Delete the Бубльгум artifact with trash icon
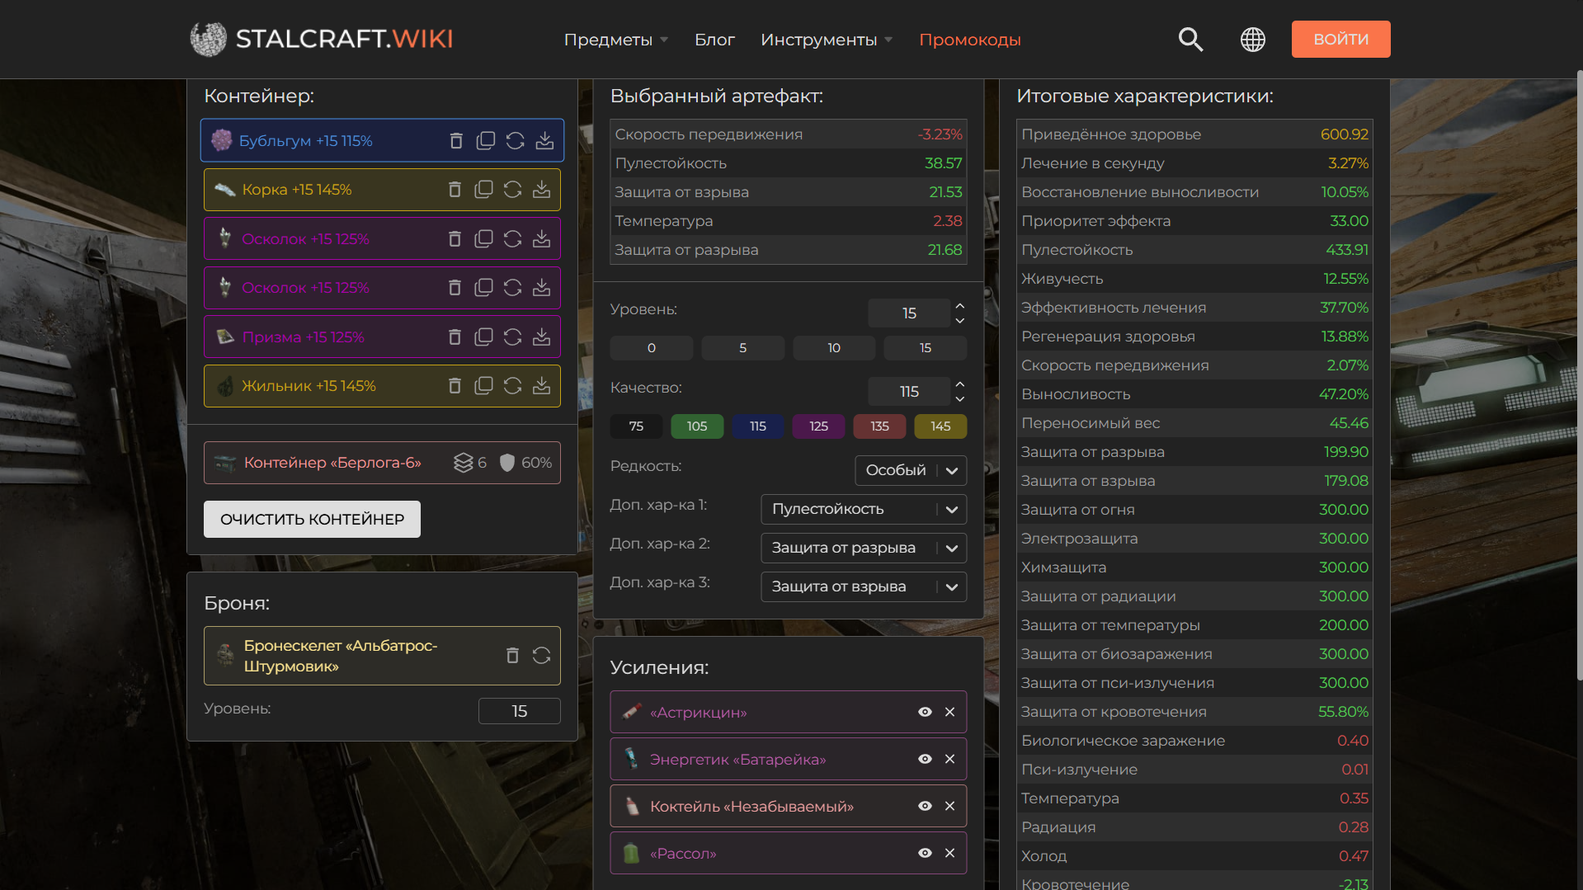 pyautogui.click(x=456, y=141)
